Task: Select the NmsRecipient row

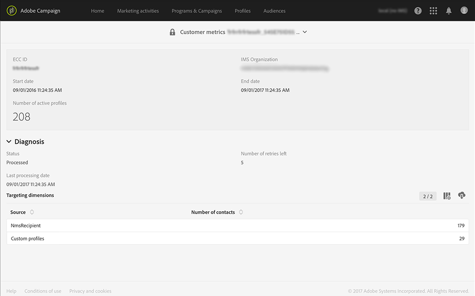Action: 237,225
